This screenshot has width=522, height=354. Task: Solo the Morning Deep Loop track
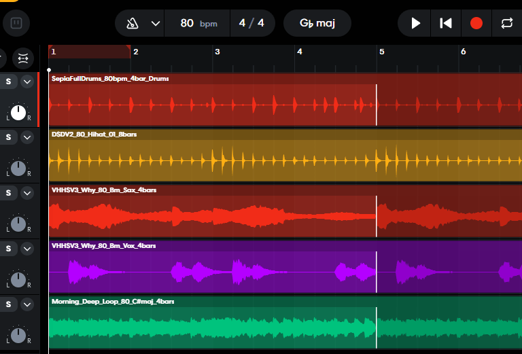coord(8,304)
